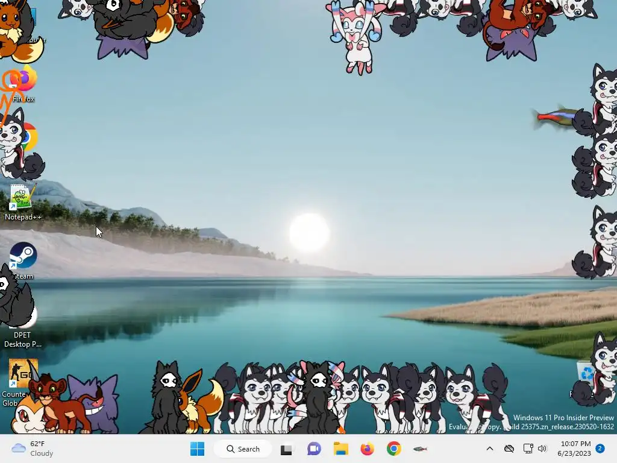Open Task View from taskbar
Viewport: 617px width, 463px height.
(286, 449)
